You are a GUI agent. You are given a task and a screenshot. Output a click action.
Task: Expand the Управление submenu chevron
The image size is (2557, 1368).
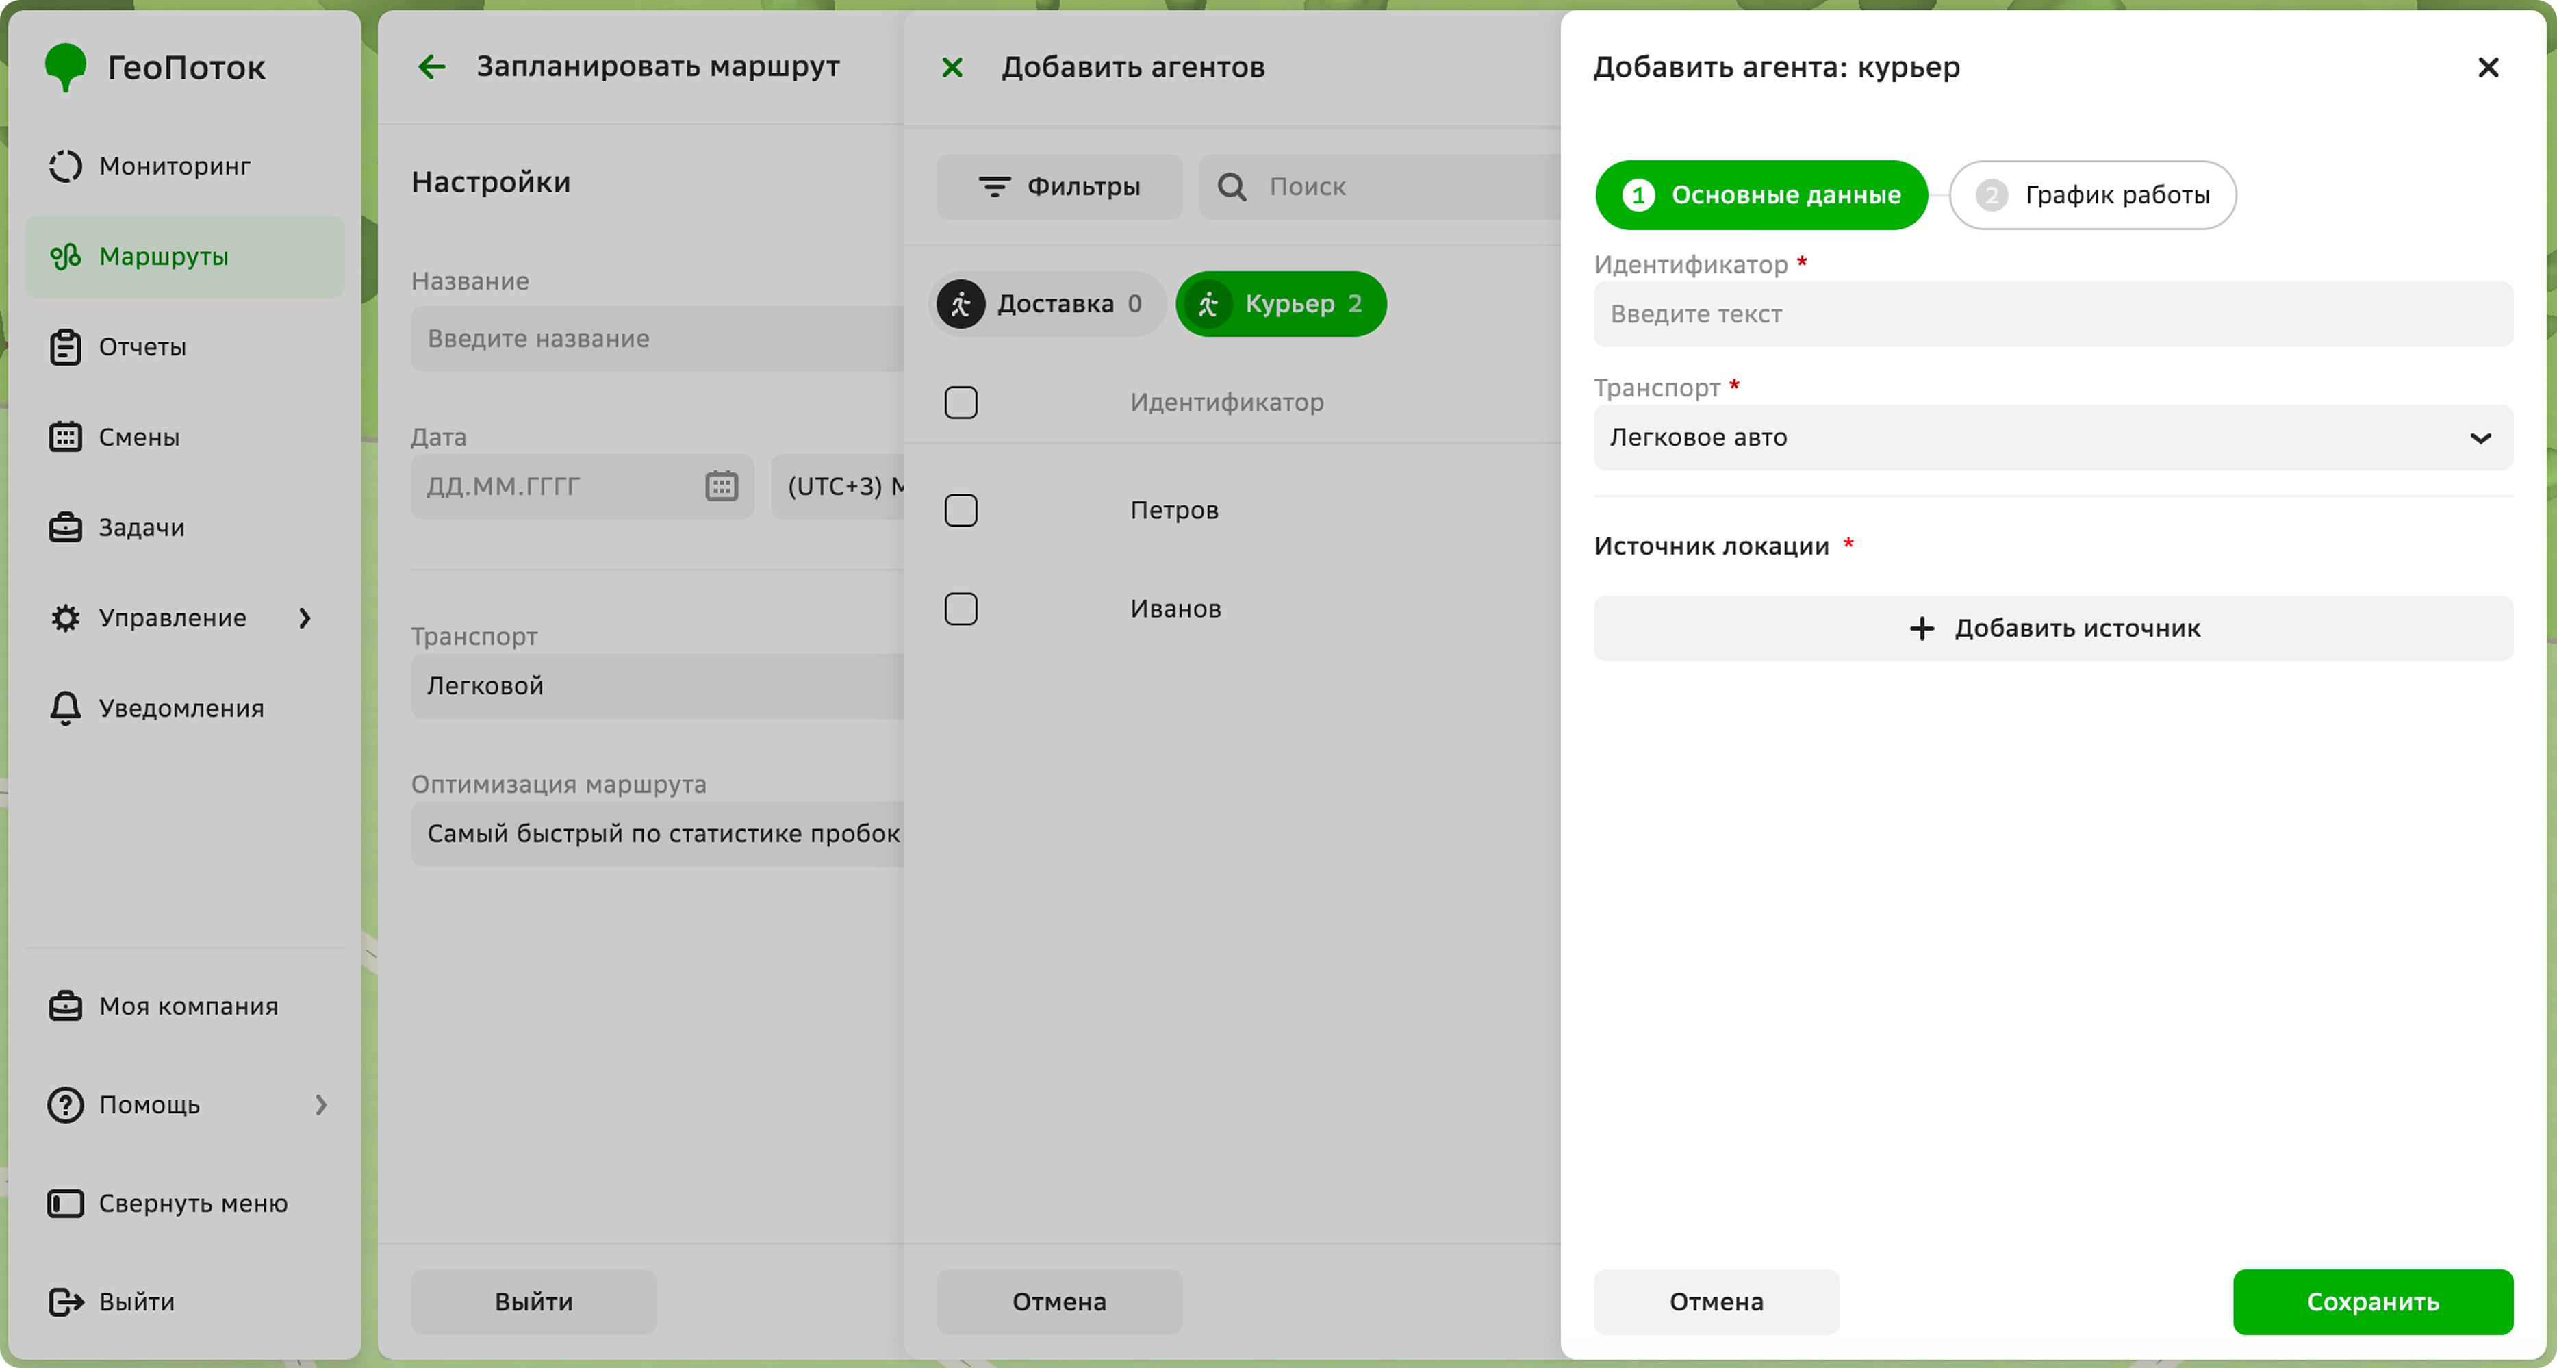tap(305, 618)
